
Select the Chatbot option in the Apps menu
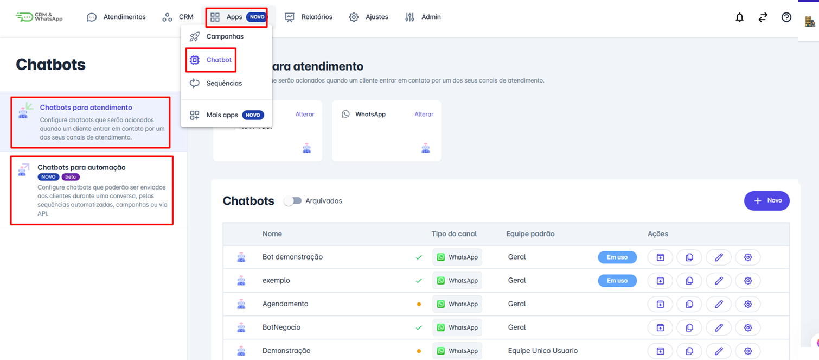(x=217, y=60)
